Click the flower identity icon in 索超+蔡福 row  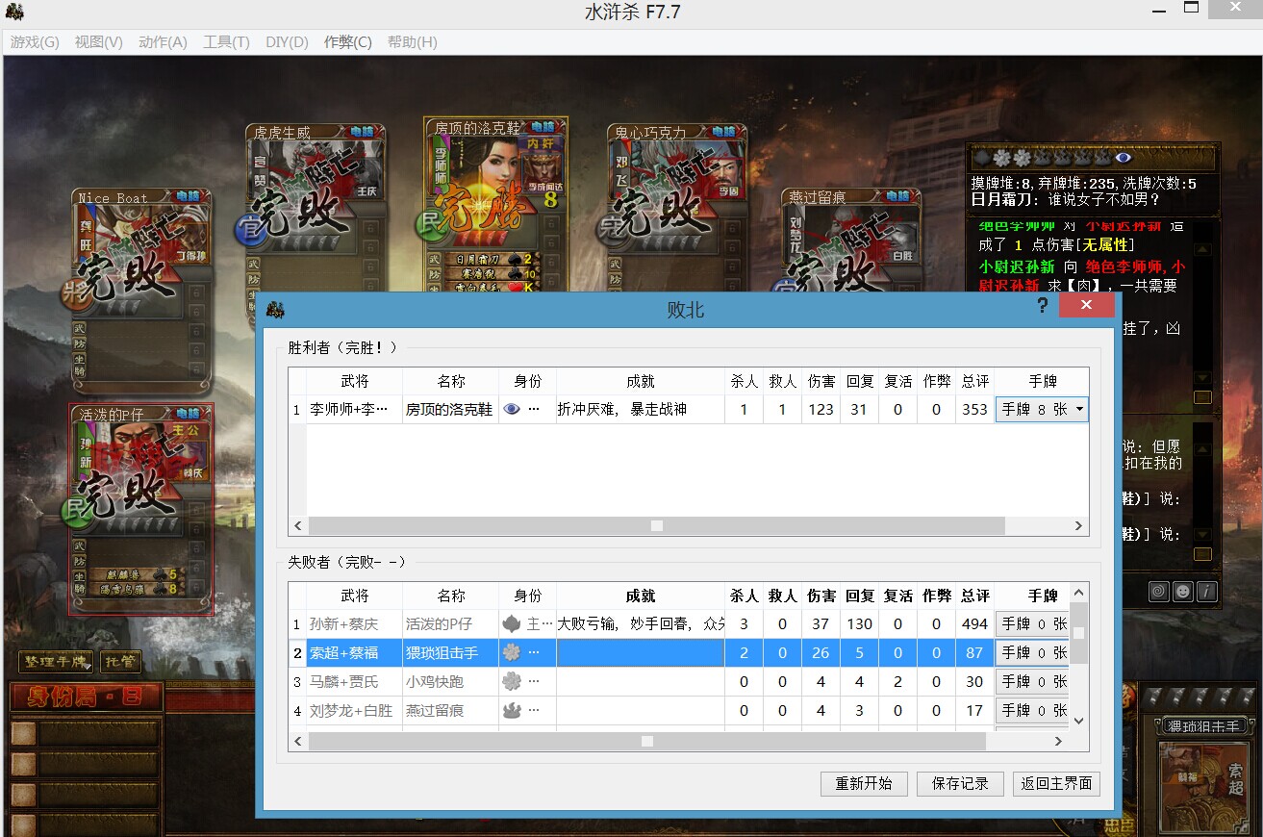click(512, 652)
